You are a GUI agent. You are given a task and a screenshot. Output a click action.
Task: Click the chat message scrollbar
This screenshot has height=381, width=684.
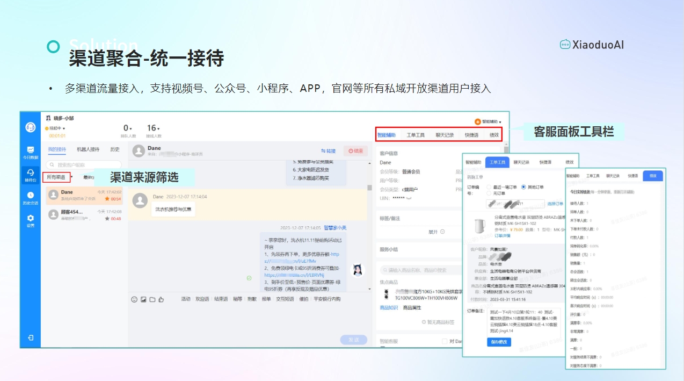[369, 187]
